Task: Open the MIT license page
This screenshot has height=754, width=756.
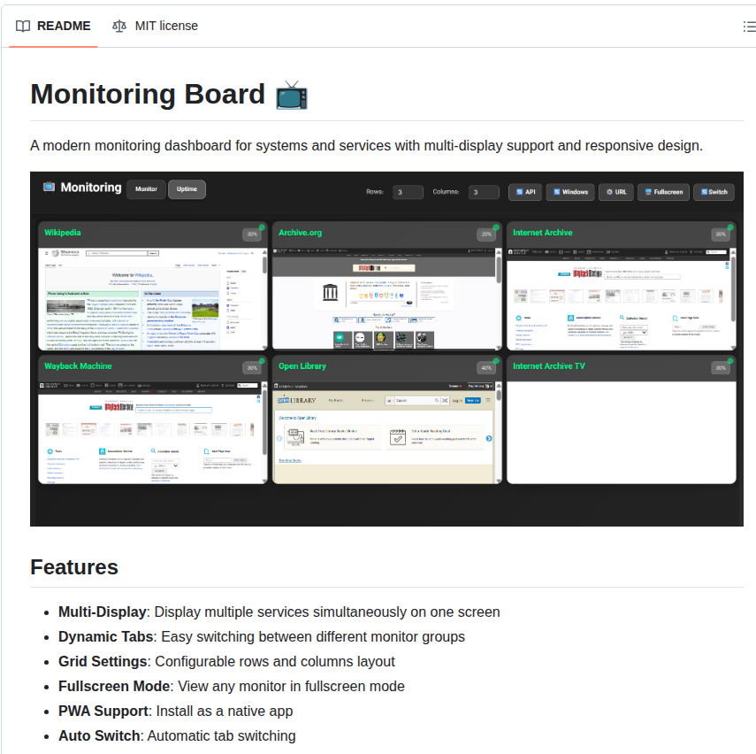Action: [x=167, y=26]
